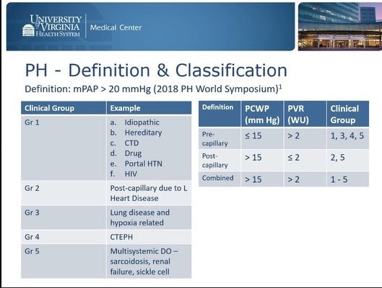
Task: Click the Clinical Group header in right table
Action: [x=348, y=114]
